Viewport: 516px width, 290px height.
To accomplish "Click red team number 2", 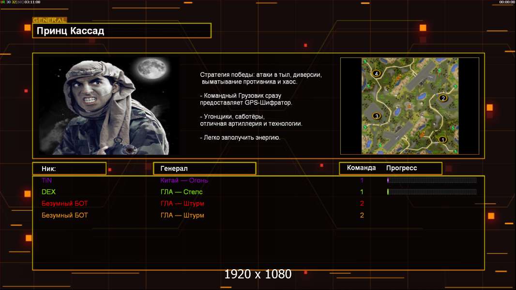I will (x=362, y=203).
